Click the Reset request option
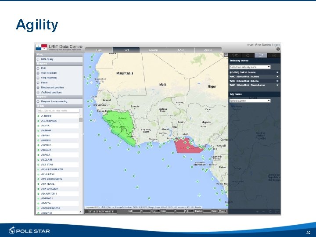 tap(59, 83)
